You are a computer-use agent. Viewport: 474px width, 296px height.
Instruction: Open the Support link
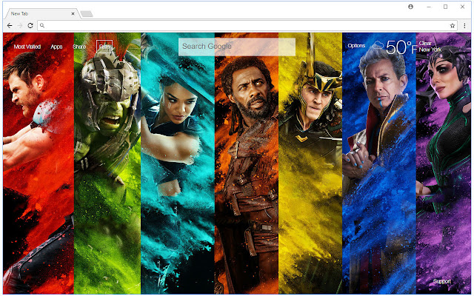pos(442,281)
